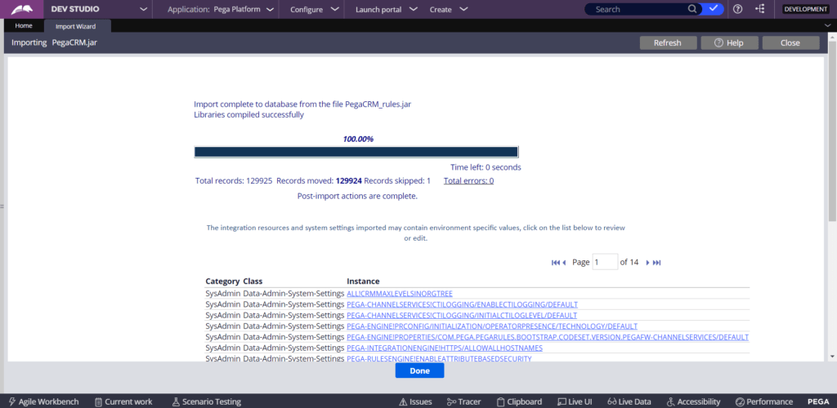Open the connected systems topology icon
Viewport: 837px width, 408px height.
coord(760,9)
